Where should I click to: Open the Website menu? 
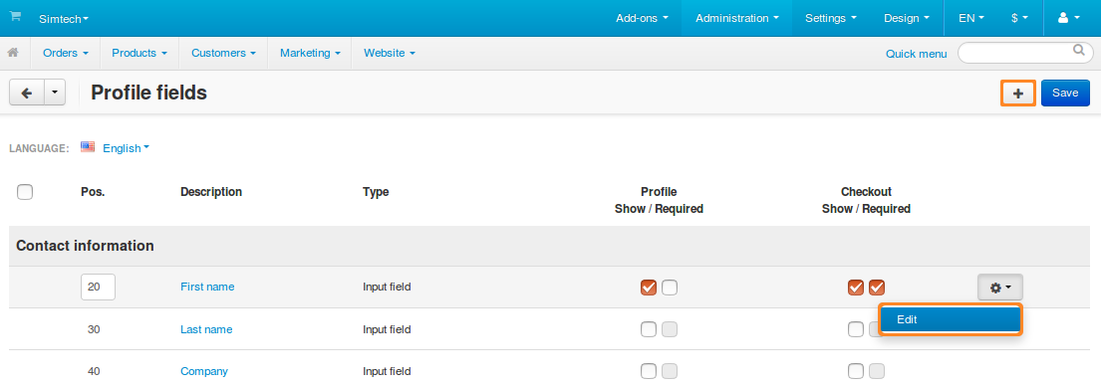[x=390, y=53]
